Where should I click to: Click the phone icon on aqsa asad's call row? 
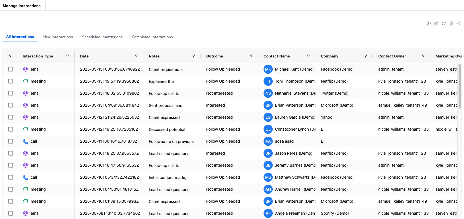click(x=26, y=141)
